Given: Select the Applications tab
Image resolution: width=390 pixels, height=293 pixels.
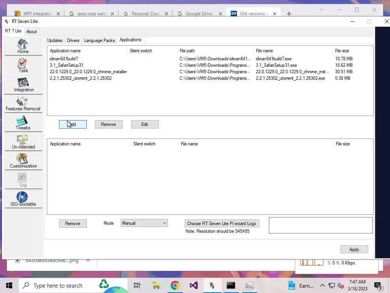Looking at the screenshot, I should pos(130,40).
